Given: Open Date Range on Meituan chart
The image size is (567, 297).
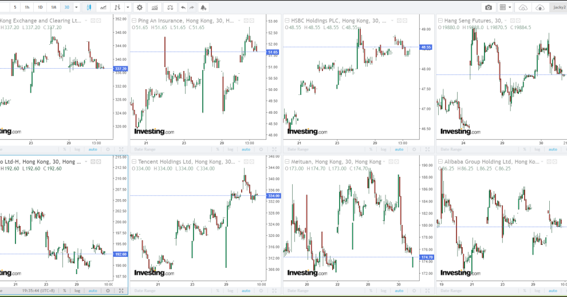Looking at the screenshot, I should (298, 291).
